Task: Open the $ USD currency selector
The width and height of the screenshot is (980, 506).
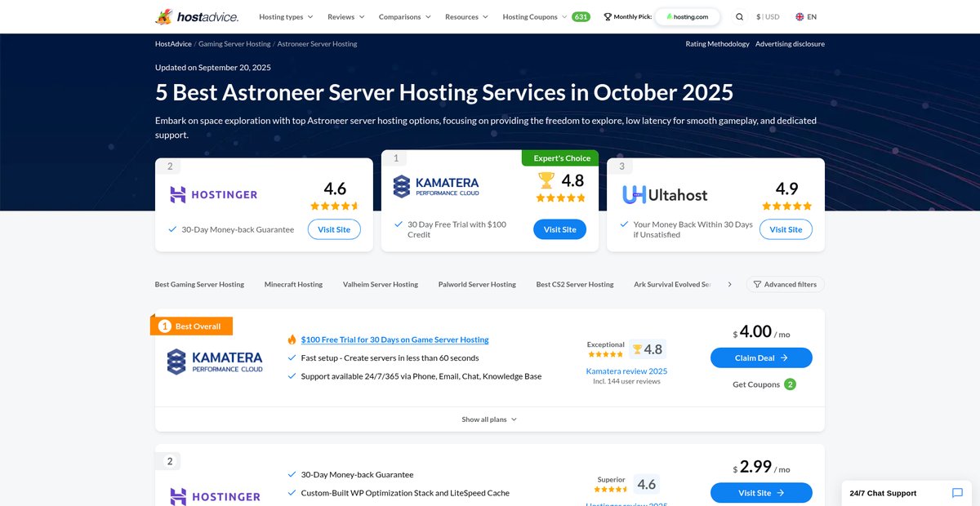Action: pyautogui.click(x=768, y=16)
